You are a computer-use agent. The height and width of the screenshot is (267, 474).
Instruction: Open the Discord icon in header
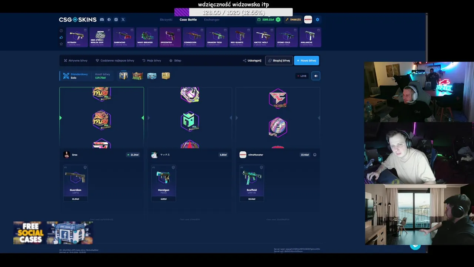[x=102, y=20]
